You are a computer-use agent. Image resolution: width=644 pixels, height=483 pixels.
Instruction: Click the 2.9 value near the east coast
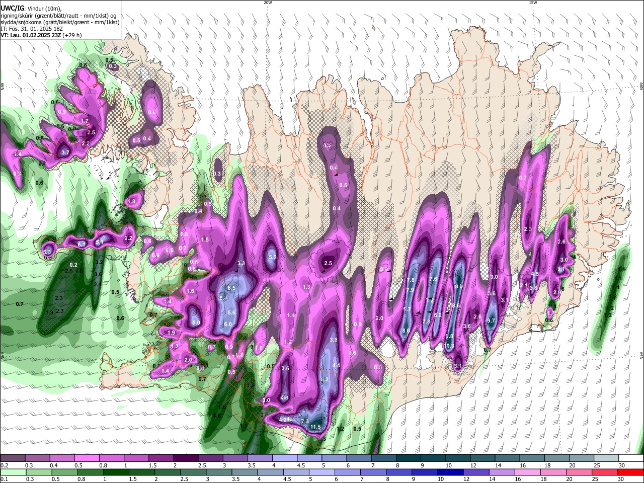pyautogui.click(x=556, y=292)
